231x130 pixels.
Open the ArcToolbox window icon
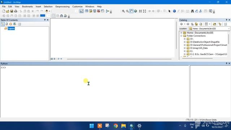(x=99, y=11)
